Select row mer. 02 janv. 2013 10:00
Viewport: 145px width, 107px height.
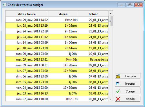(x=57, y=99)
